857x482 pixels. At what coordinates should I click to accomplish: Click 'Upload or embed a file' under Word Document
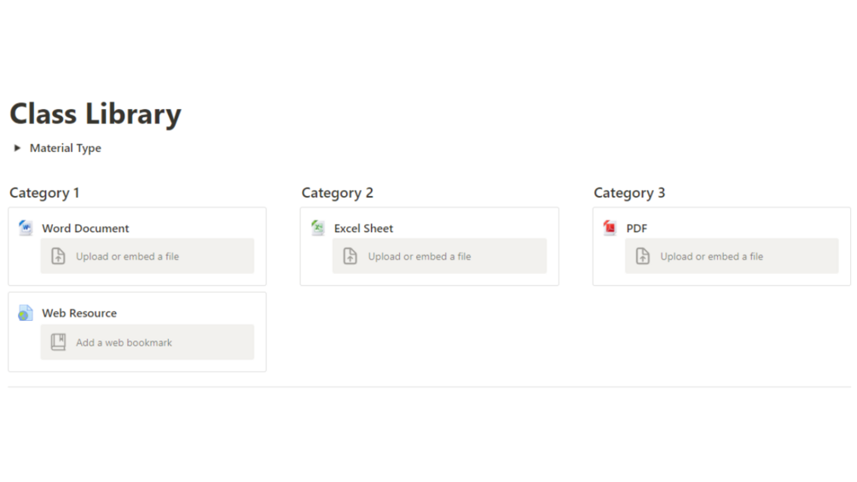[127, 256]
